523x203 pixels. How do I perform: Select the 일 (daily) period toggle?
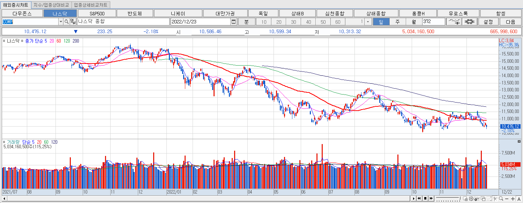coord(381,22)
